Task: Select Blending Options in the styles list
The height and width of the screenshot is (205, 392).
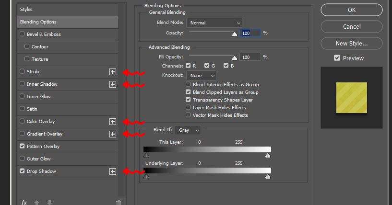Action: click(68, 22)
